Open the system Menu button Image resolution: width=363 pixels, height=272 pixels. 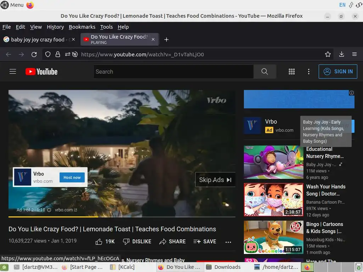[12, 5]
